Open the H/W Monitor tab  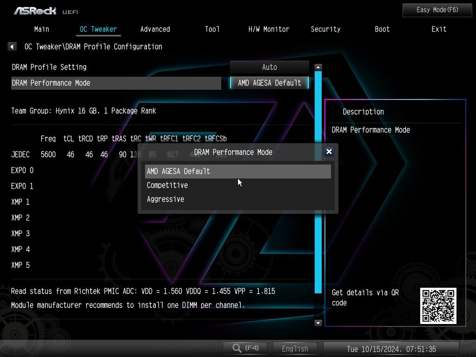coord(269,29)
